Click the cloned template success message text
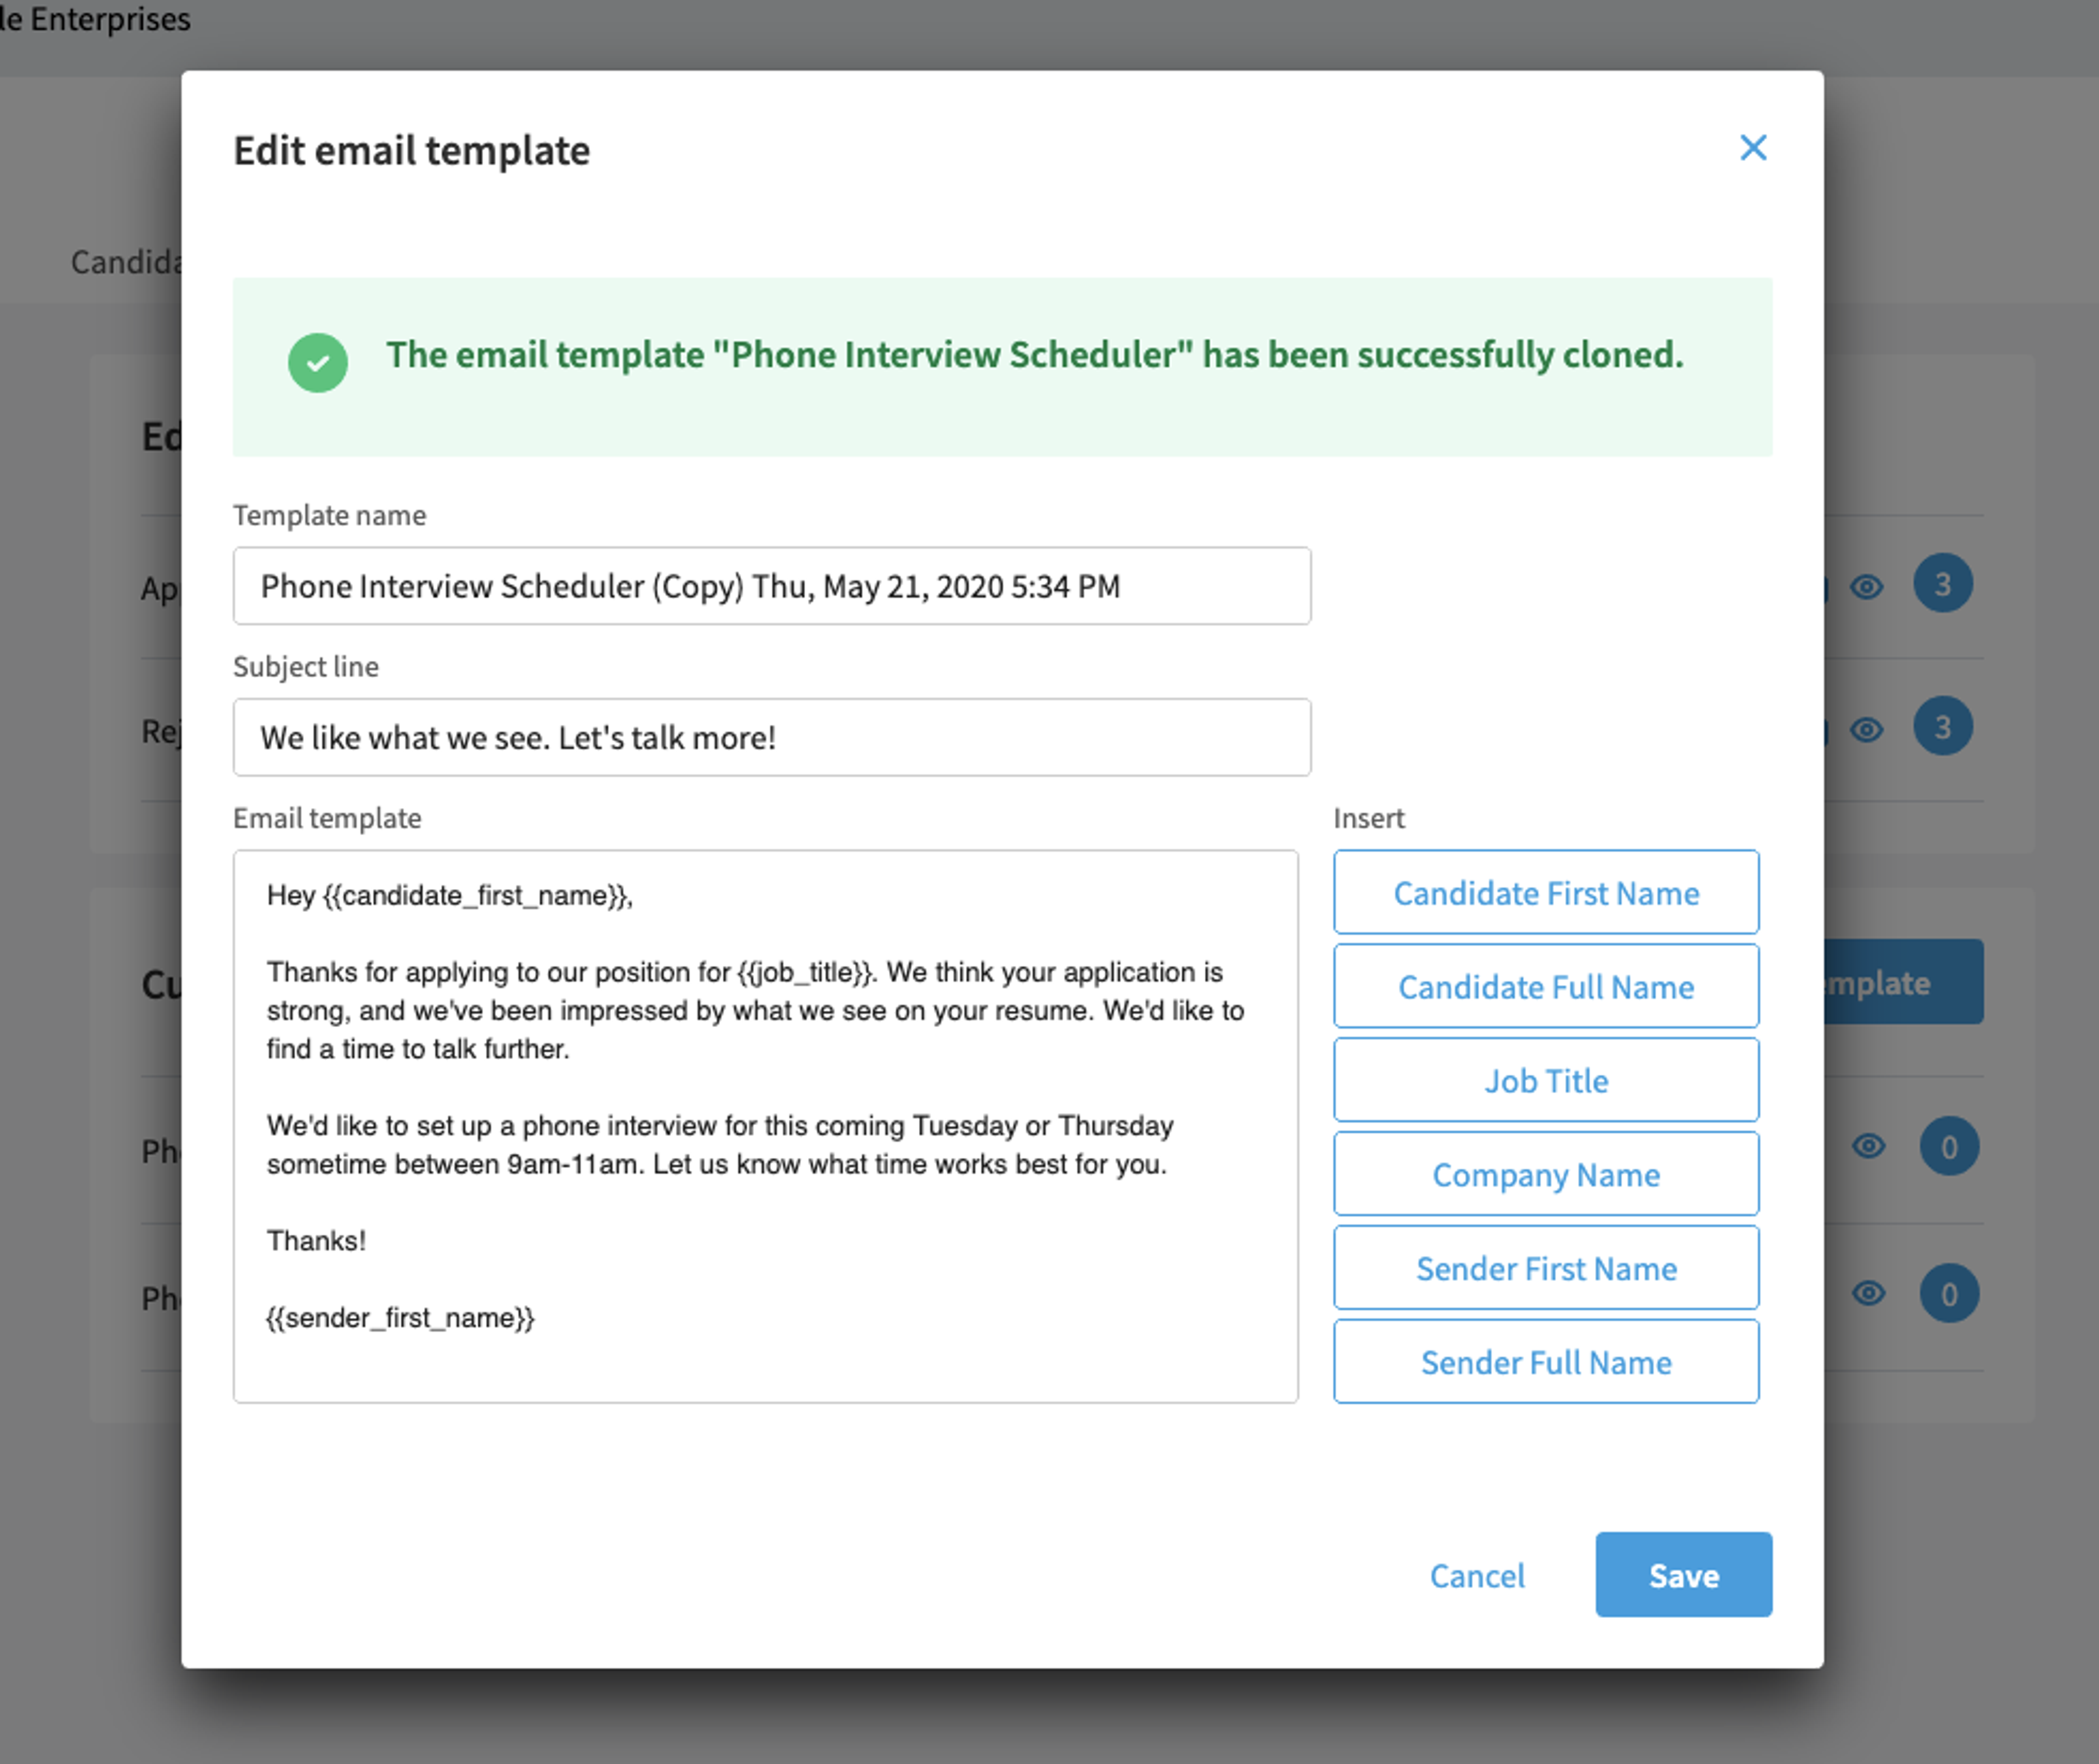2099x1764 pixels. pyautogui.click(x=1035, y=355)
